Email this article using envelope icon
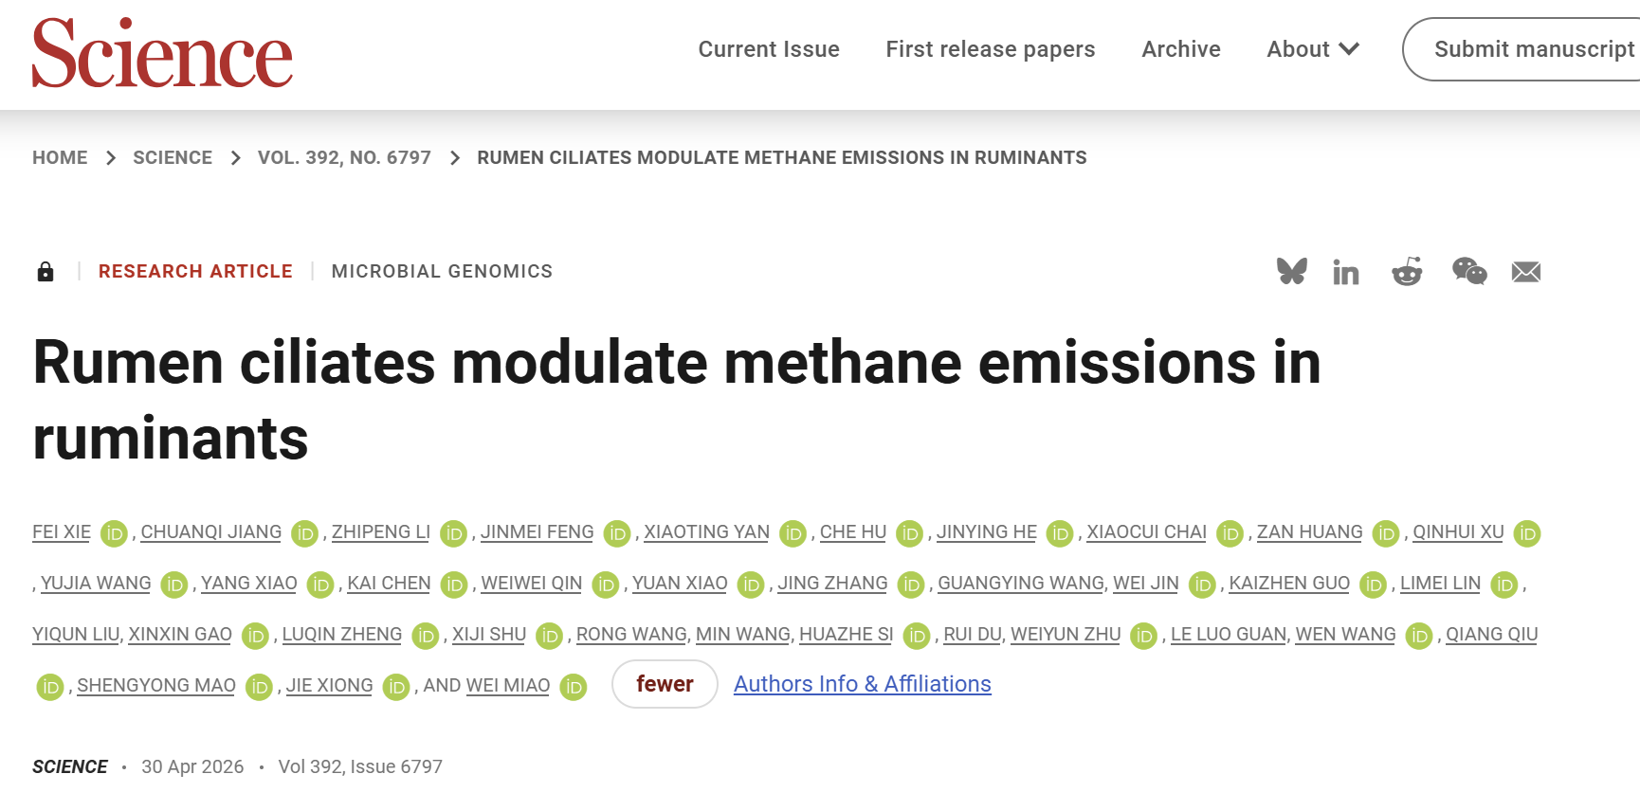 tap(1526, 272)
